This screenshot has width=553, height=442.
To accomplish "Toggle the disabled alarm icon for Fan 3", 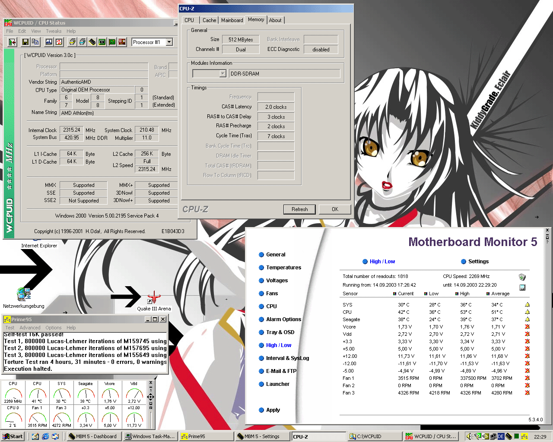I will [527, 393].
